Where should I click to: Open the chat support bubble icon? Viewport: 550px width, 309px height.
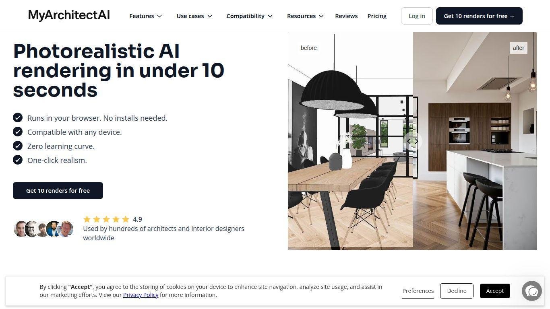pos(532,291)
